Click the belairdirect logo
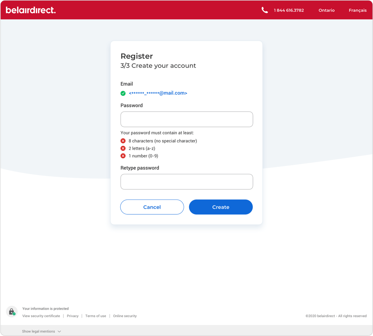The width and height of the screenshot is (373, 336). click(x=31, y=10)
